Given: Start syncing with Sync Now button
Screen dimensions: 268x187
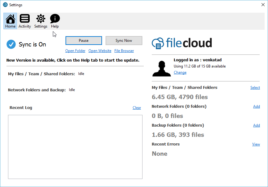Looking at the screenshot, I should click(124, 41).
